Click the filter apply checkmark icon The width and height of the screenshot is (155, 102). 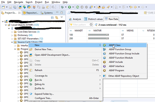[x=91, y=25]
